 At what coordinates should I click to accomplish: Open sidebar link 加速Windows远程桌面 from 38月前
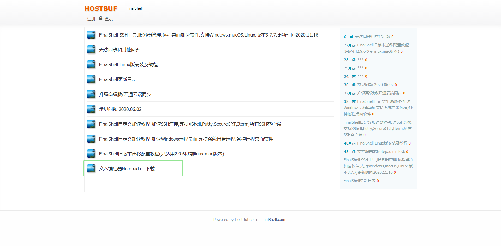(x=378, y=108)
